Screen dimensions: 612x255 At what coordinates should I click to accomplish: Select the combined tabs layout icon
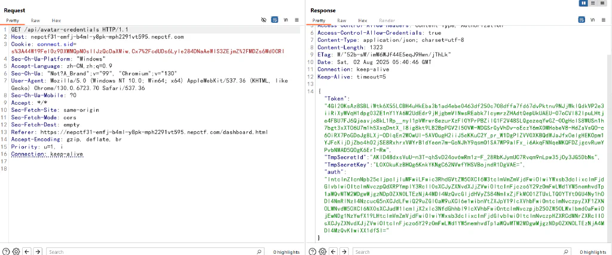click(x=601, y=3)
